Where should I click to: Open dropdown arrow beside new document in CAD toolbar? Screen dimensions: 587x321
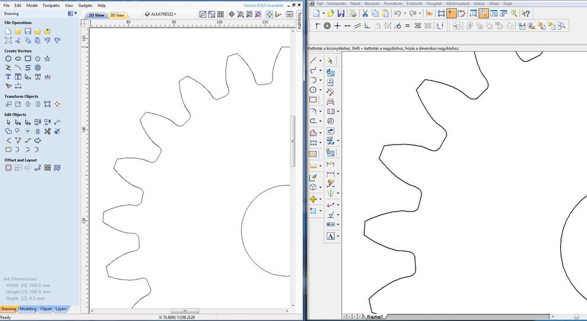[x=324, y=14]
